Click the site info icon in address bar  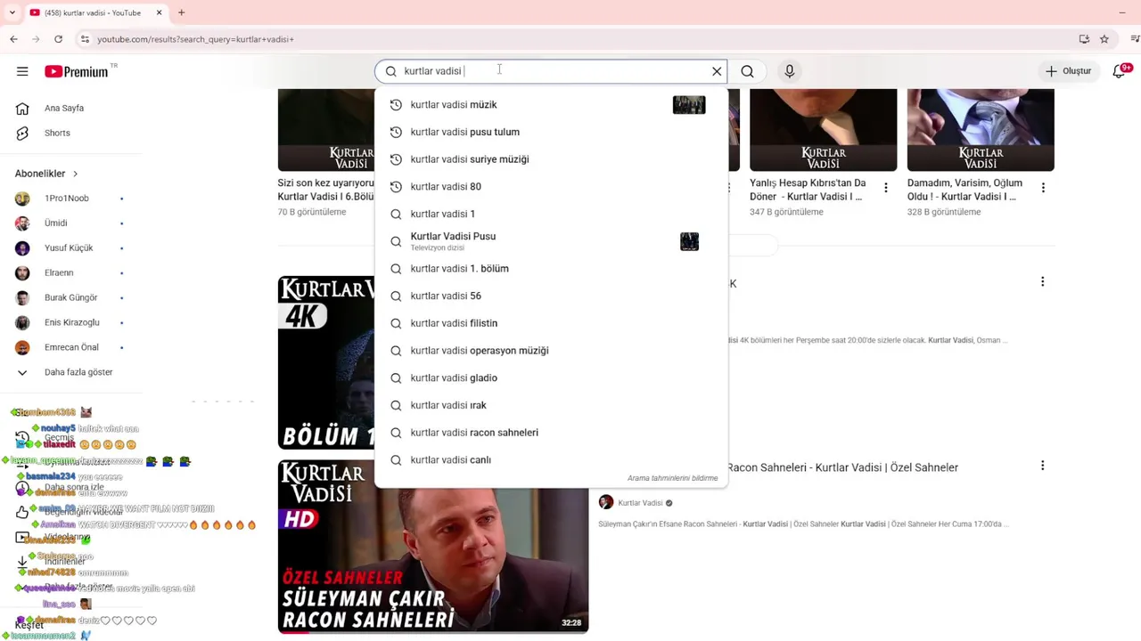[85, 39]
